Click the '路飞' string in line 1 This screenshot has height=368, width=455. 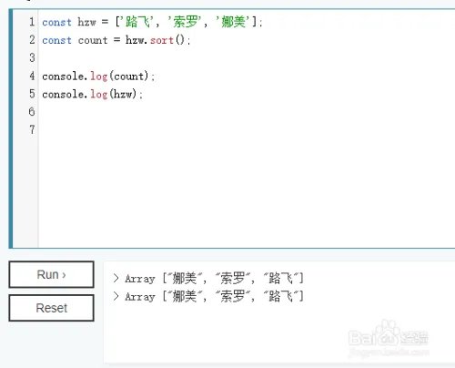click(x=138, y=22)
